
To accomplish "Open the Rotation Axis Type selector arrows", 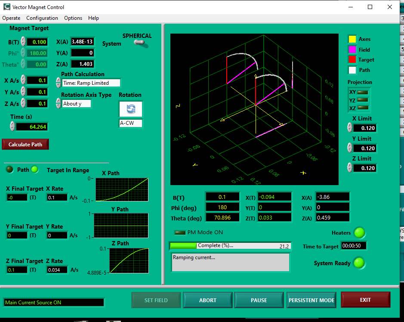I will (x=58, y=104).
